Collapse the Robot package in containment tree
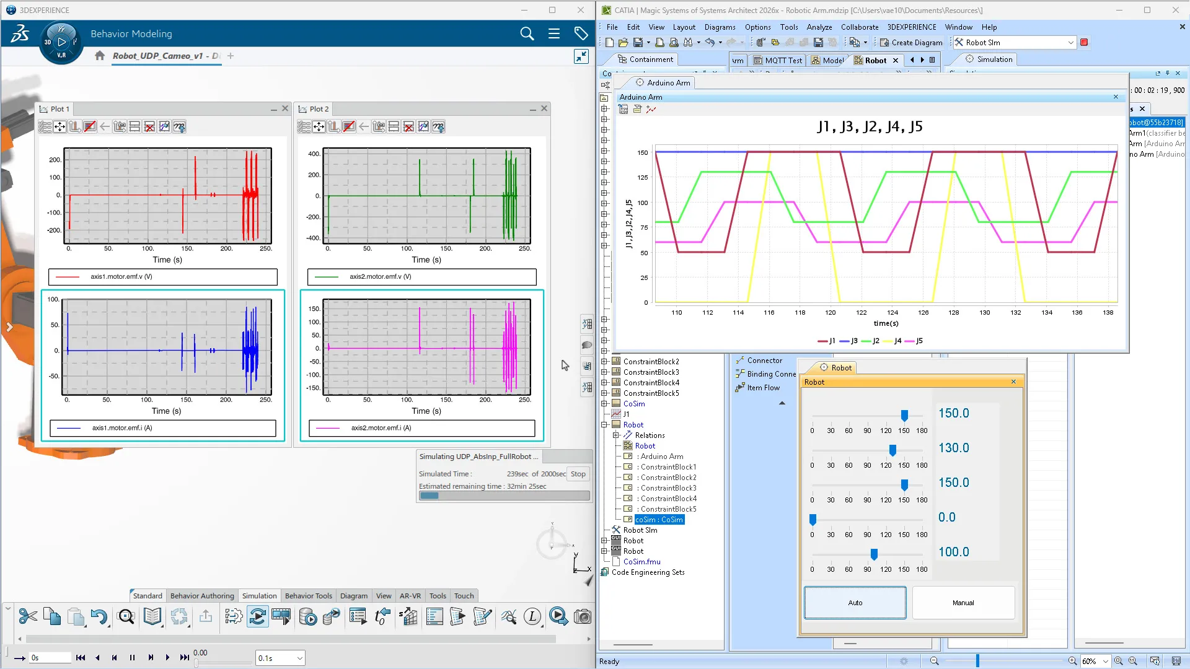The width and height of the screenshot is (1190, 669). click(604, 425)
